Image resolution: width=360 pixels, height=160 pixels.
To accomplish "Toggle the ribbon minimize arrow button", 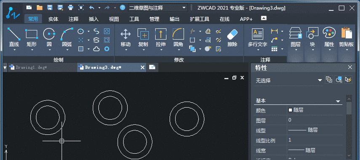I will click(x=264, y=18).
